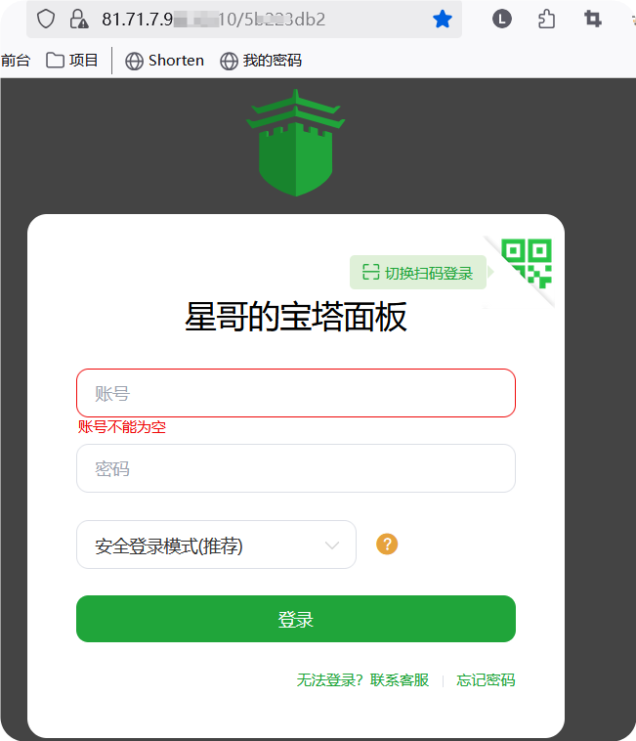
Task: Click the 忘记密码 link
Action: pos(486,680)
